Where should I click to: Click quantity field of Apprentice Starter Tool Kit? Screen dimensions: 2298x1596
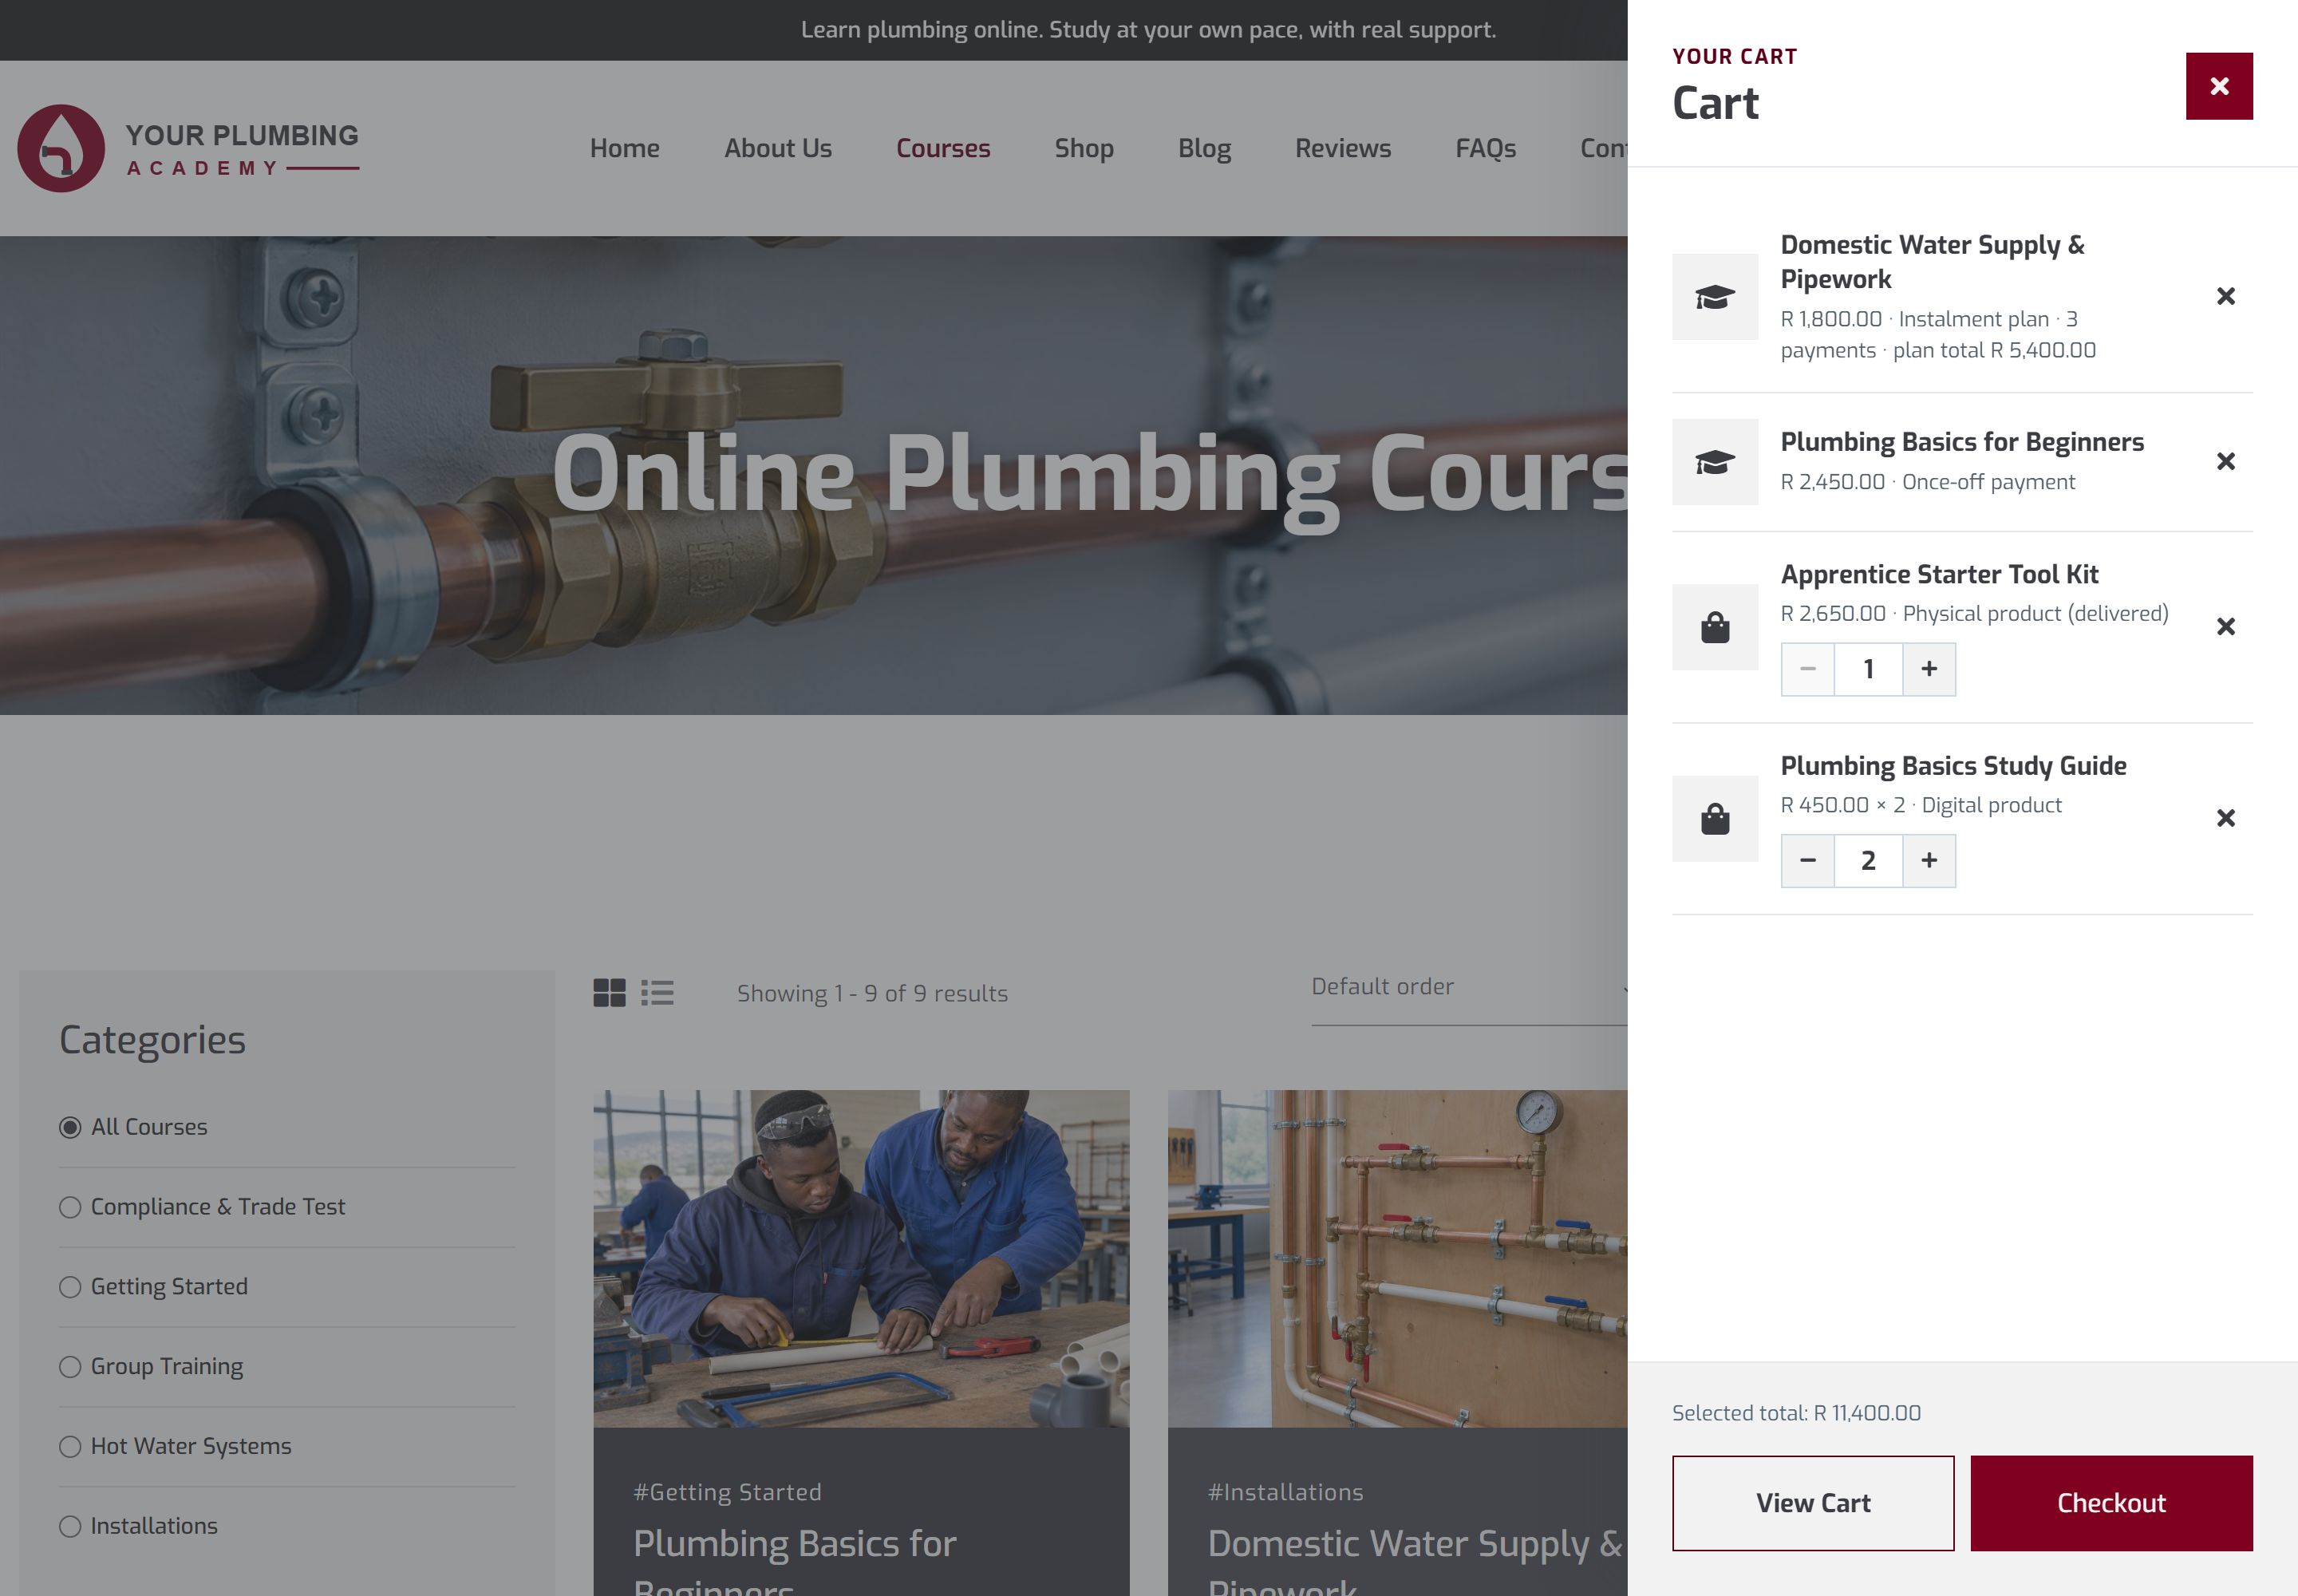(1868, 669)
